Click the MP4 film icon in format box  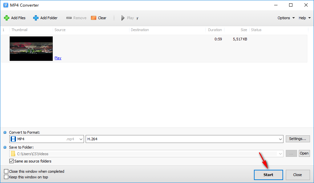coord(13,139)
